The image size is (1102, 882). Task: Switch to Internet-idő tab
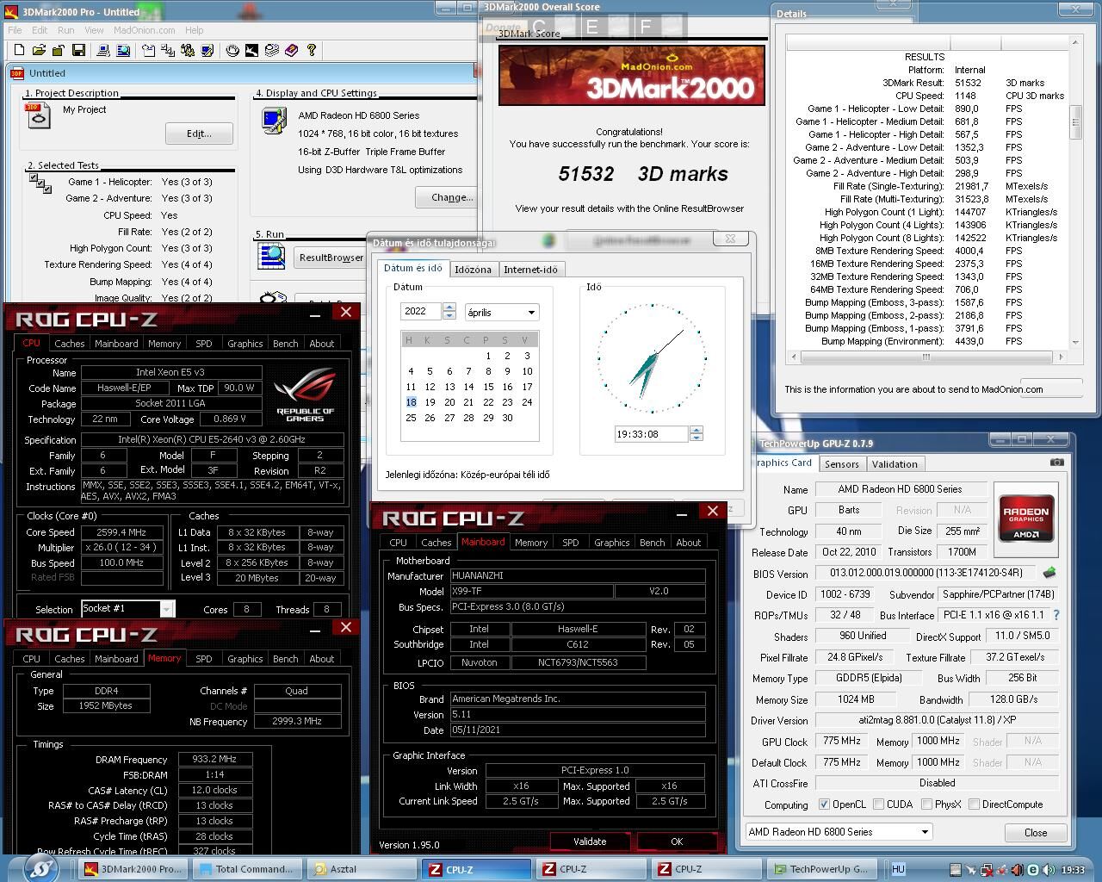530,270
